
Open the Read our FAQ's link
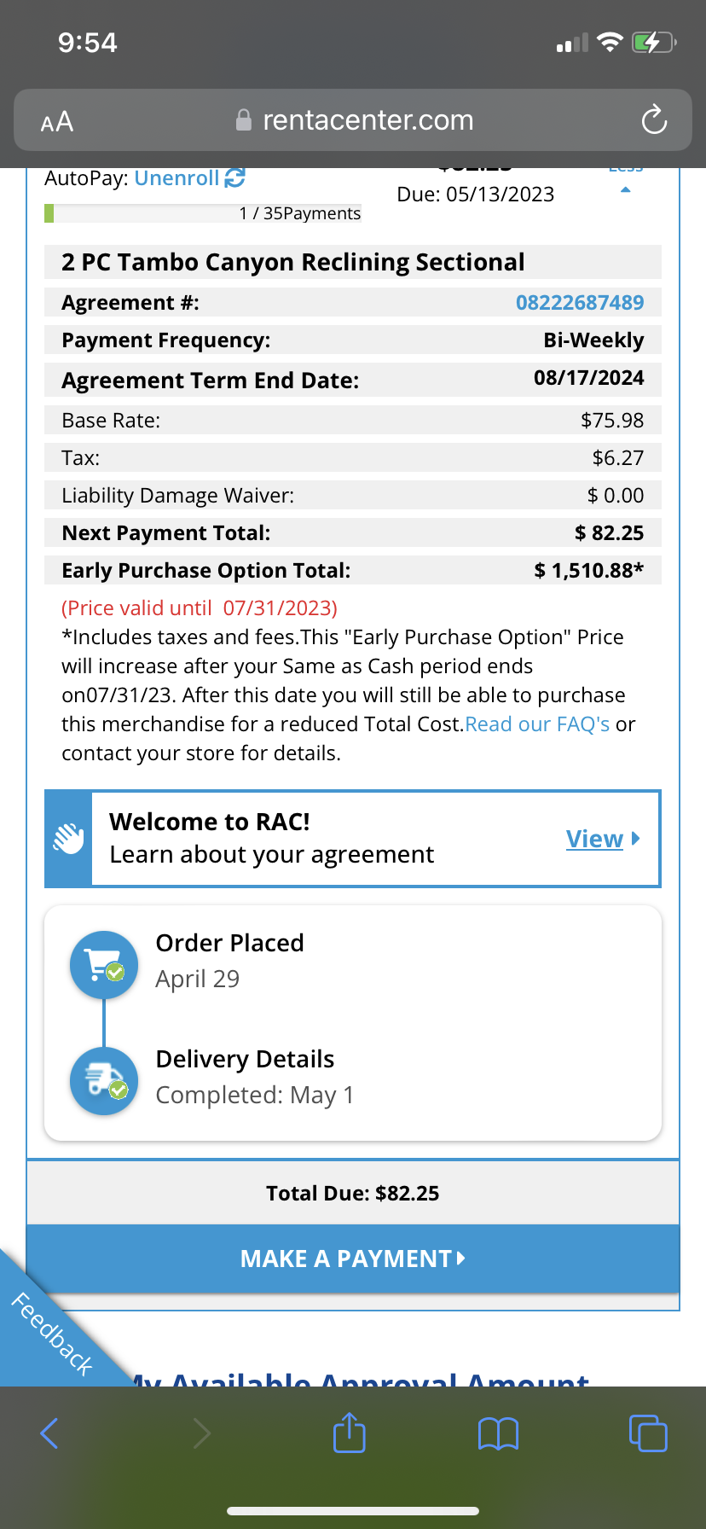pyautogui.click(x=537, y=724)
